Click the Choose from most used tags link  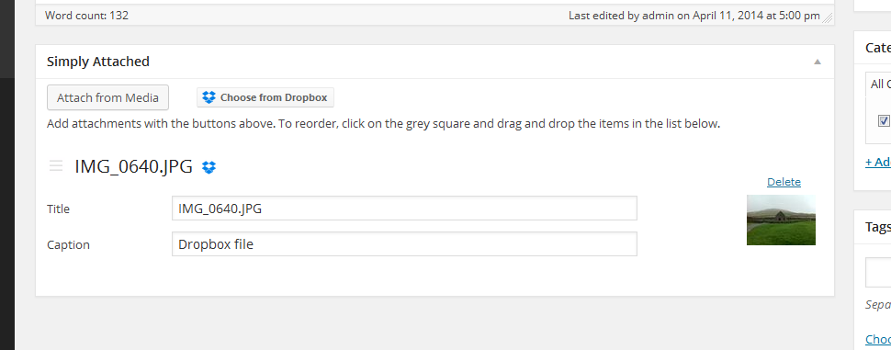click(x=878, y=340)
